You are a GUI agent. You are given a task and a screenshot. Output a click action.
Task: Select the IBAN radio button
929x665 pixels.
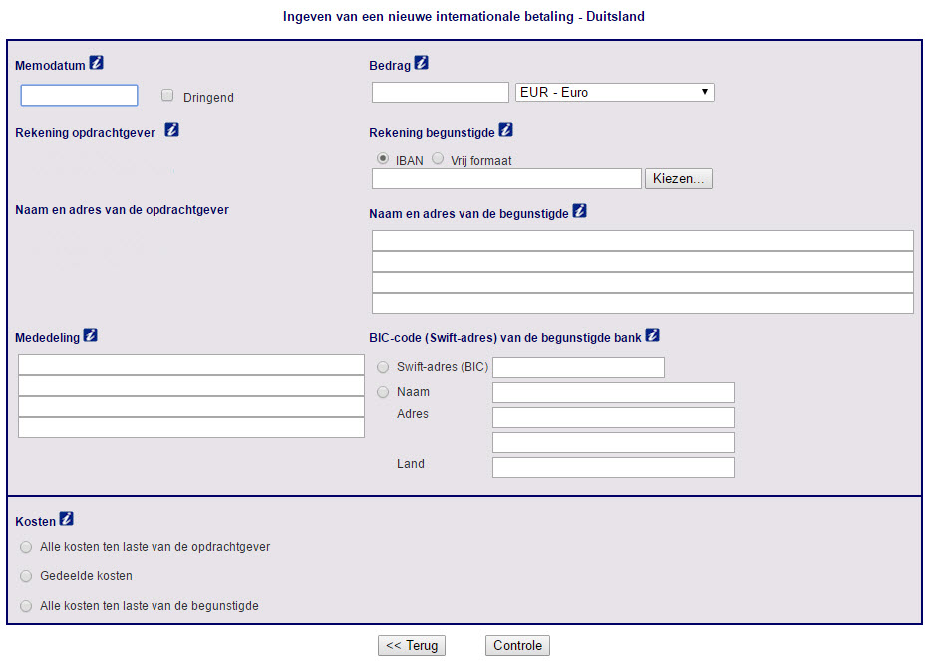tap(383, 159)
